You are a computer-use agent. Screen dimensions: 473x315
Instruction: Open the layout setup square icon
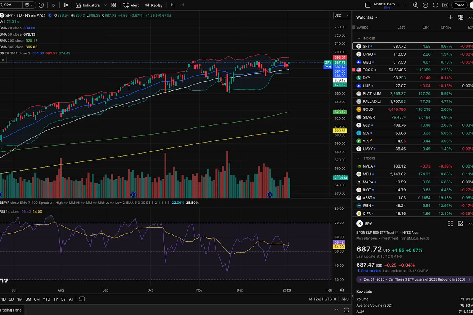(x=367, y=5)
